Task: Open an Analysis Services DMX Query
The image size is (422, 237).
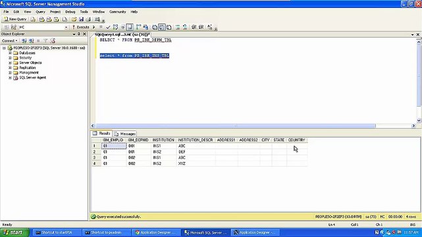Action: [x=49, y=19]
